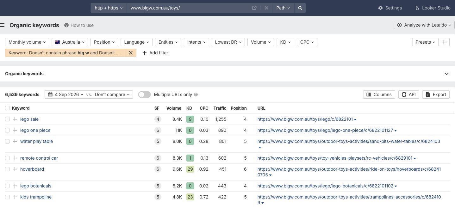Add a new preset with plus button
This screenshot has height=208, width=455.
click(444, 42)
